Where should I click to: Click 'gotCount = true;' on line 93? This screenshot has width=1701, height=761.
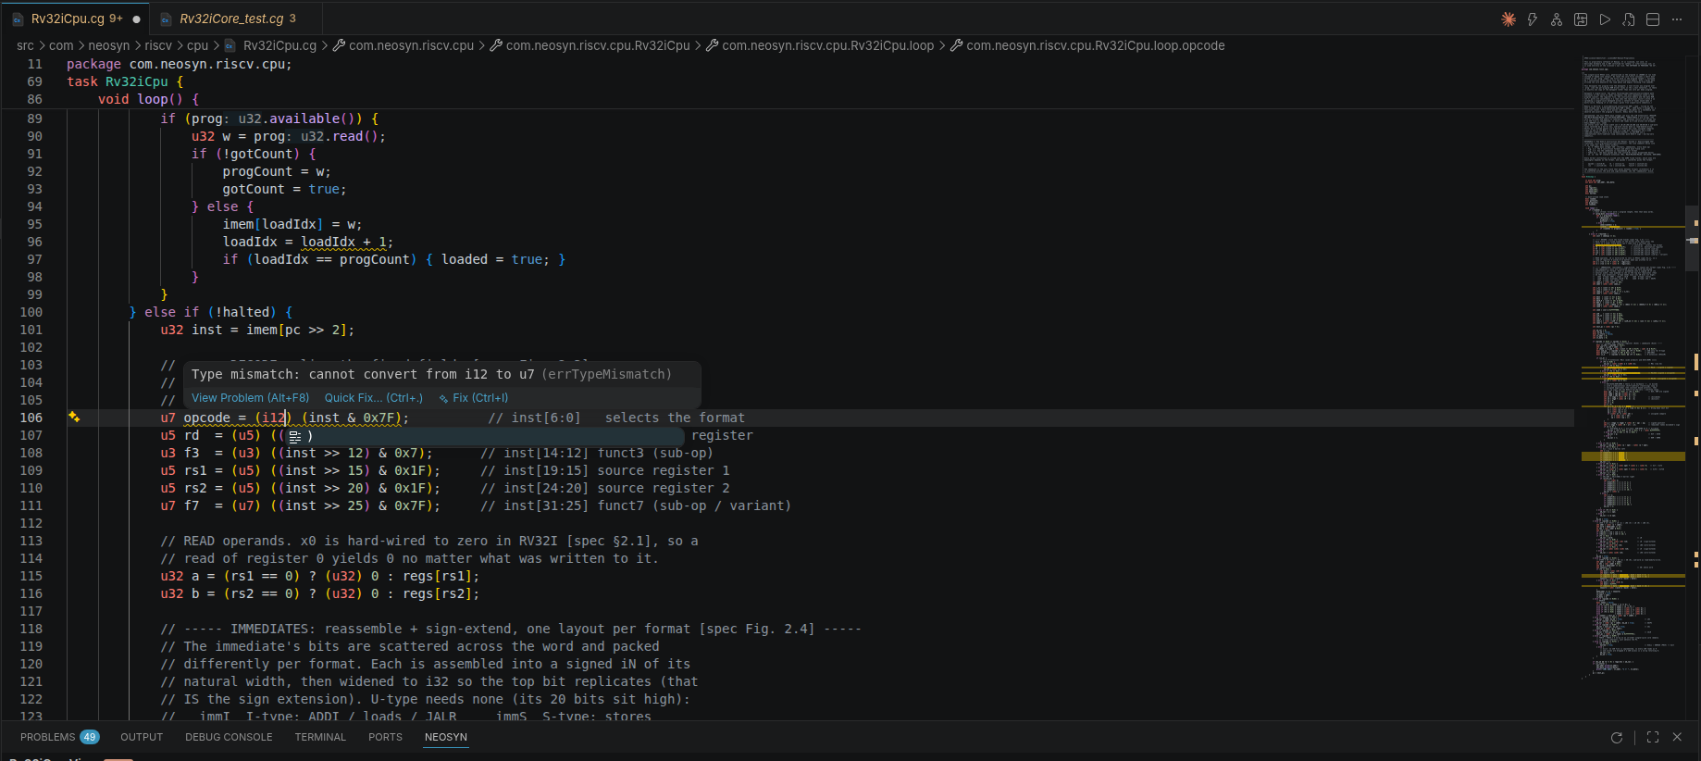(x=284, y=189)
